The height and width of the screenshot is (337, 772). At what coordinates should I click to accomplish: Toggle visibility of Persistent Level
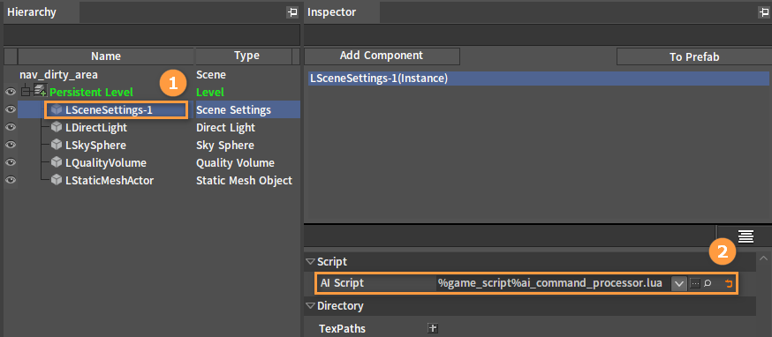pyautogui.click(x=11, y=92)
